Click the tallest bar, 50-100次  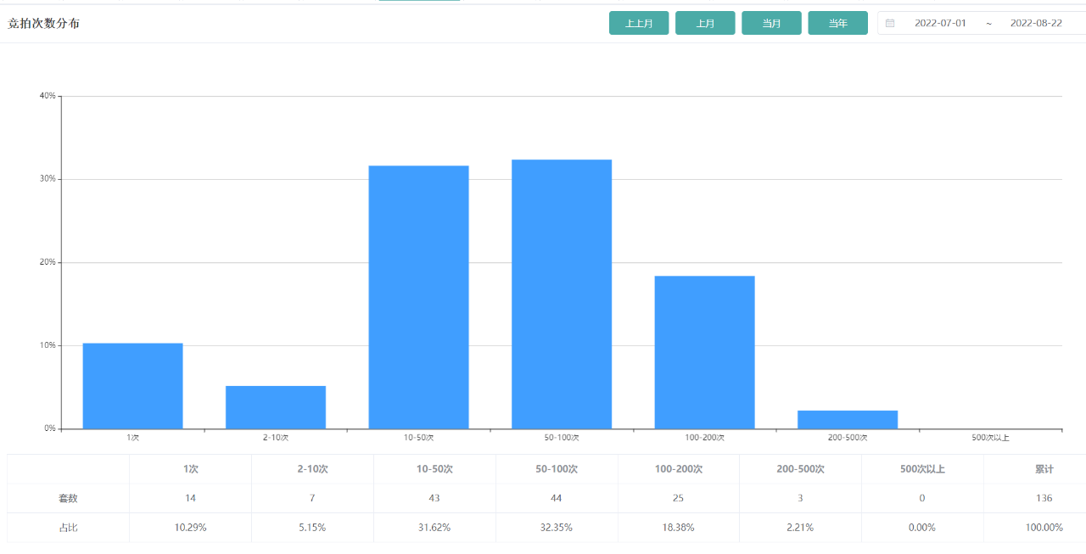pyautogui.click(x=562, y=294)
